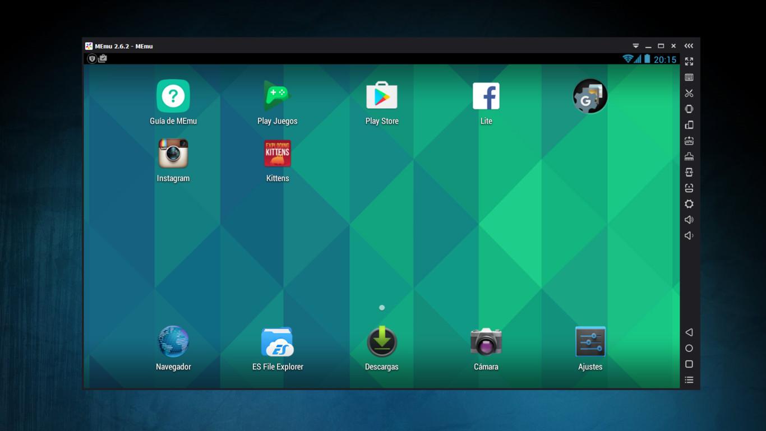Open the Google settings folder icon
The image size is (766, 431).
(590, 96)
